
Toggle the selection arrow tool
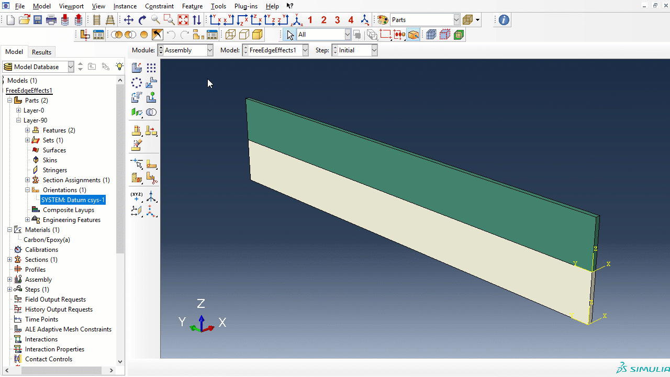(291, 35)
